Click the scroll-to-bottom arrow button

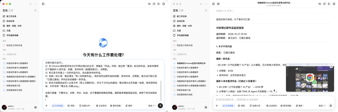274,91
